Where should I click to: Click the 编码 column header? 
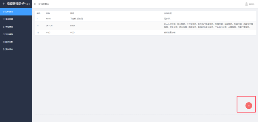pos(38,13)
